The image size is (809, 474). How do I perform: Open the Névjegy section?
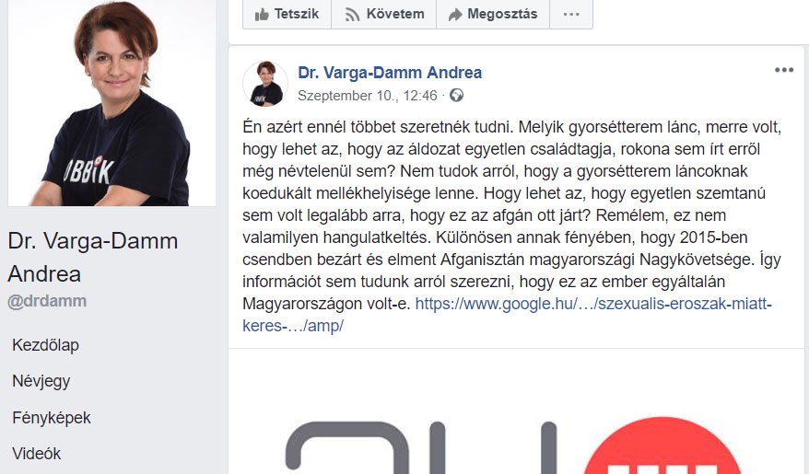point(41,381)
